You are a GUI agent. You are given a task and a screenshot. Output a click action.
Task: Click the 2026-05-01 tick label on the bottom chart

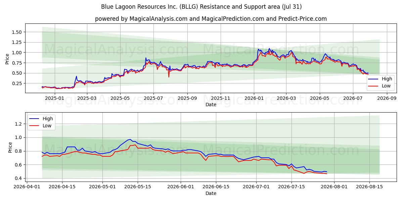tap(102, 187)
